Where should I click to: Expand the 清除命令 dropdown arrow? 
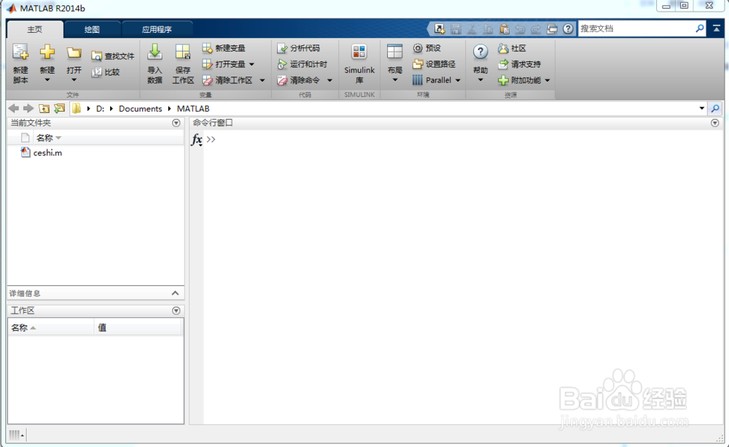pos(330,80)
